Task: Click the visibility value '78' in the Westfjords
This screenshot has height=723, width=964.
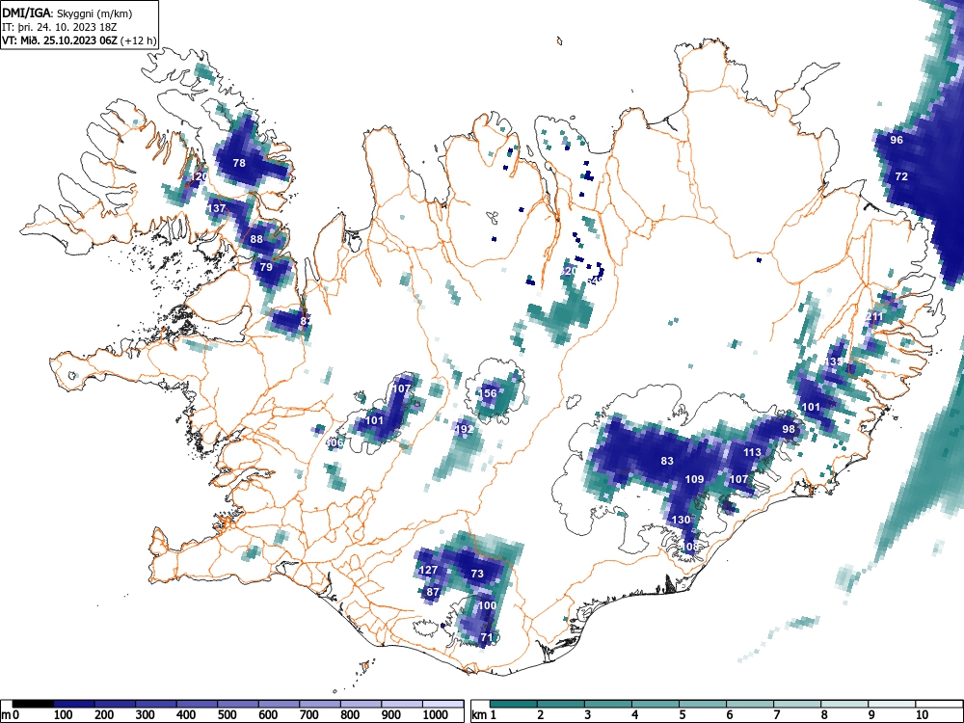Action: pyautogui.click(x=239, y=163)
